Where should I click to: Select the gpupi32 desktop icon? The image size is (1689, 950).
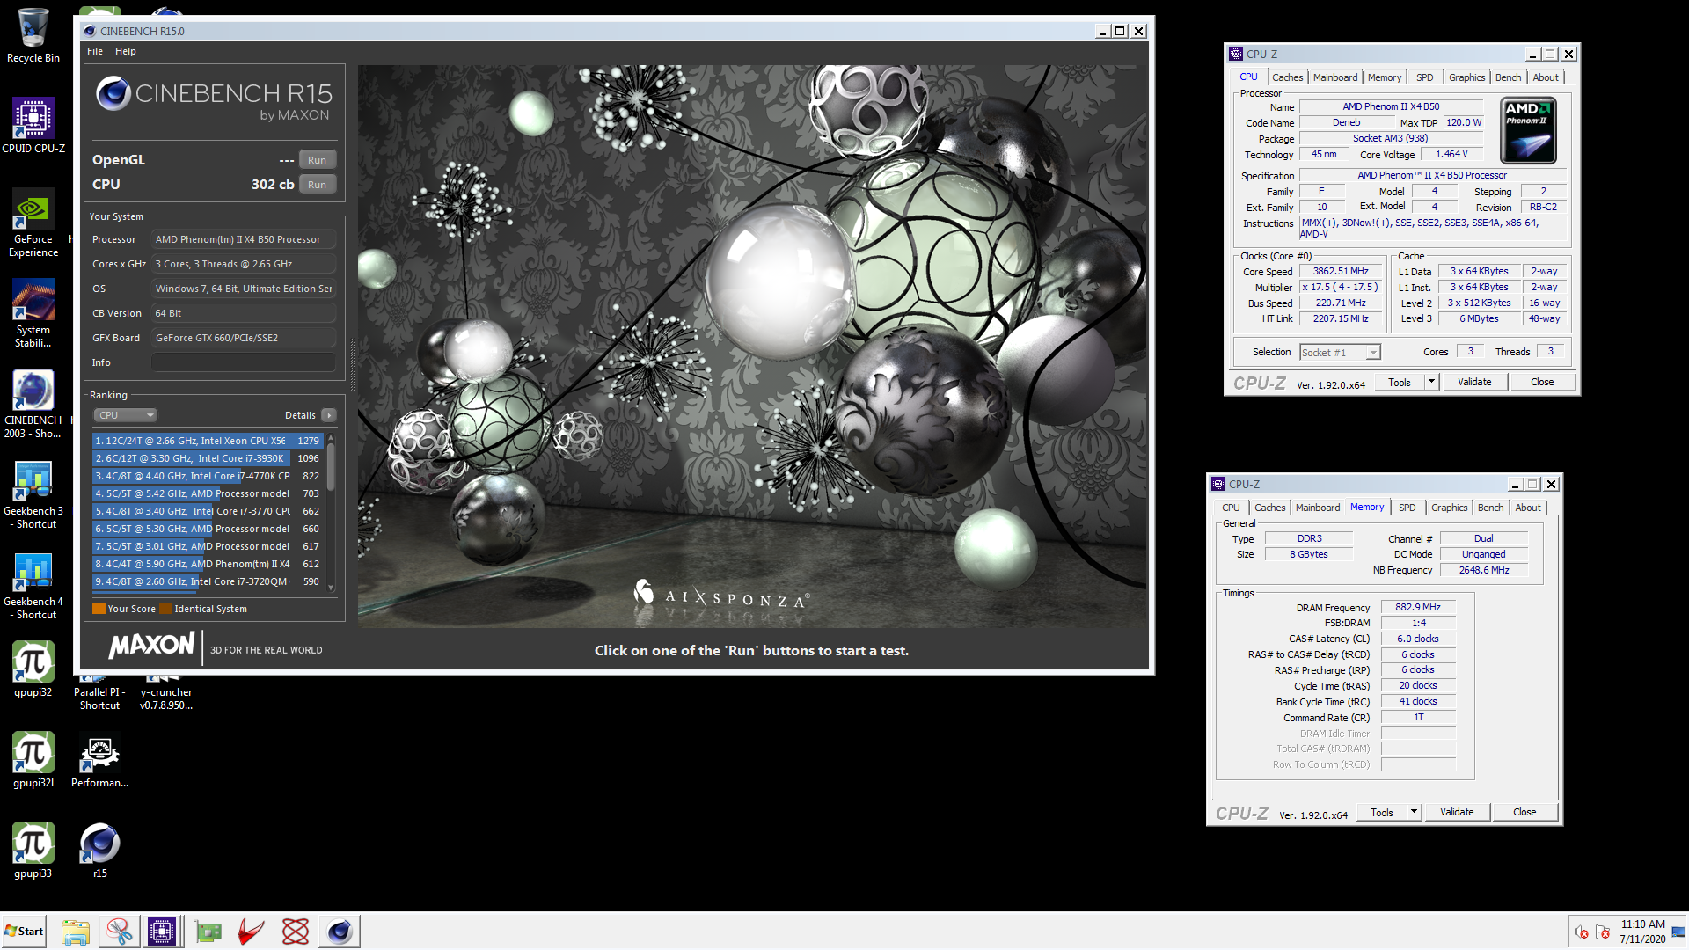[33, 669]
